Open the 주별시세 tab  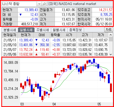click(43, 30)
